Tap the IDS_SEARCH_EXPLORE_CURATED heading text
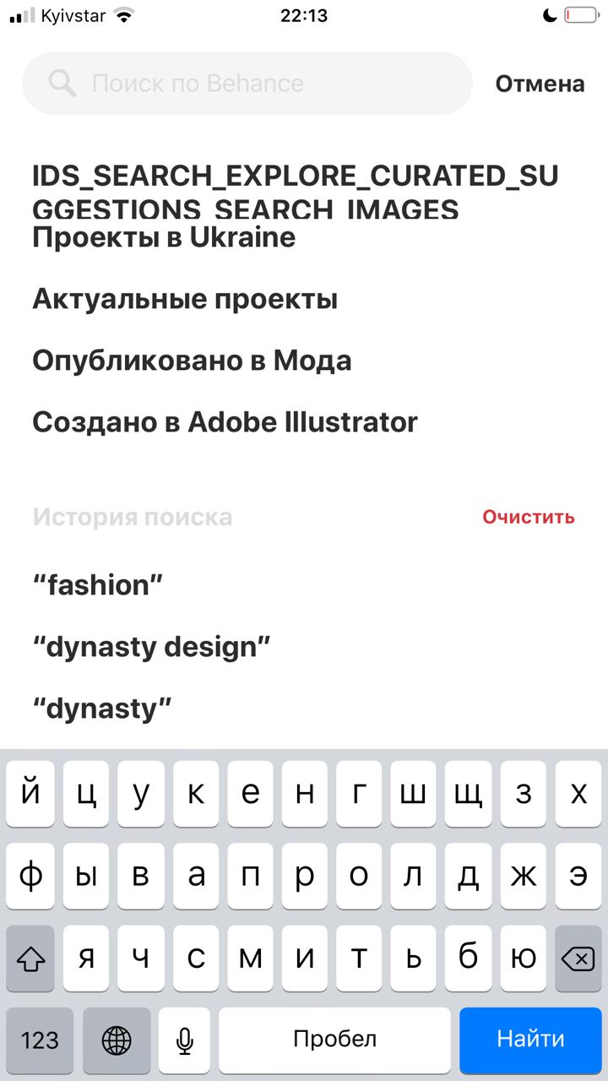Viewport: 608px width, 1081px height. pos(296,191)
